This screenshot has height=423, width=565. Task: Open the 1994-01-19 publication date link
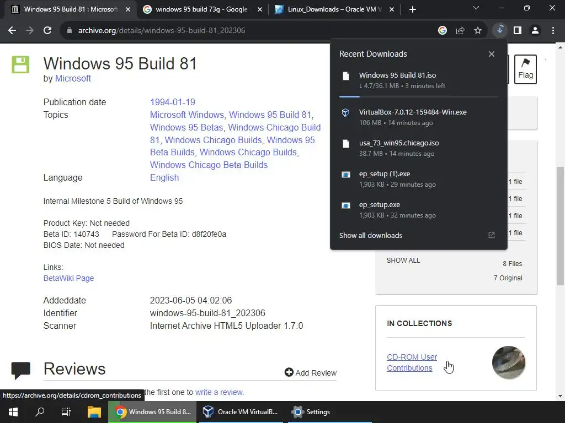tap(173, 102)
